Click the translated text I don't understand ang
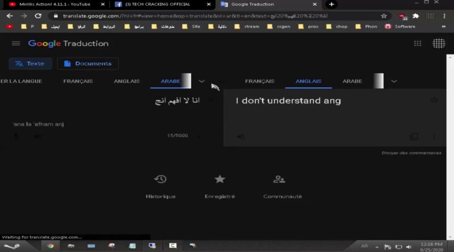454x252 pixels. click(x=288, y=101)
